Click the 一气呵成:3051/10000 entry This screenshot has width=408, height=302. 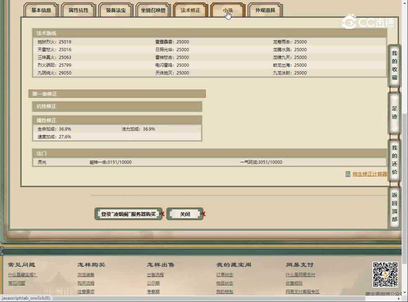[261, 162]
